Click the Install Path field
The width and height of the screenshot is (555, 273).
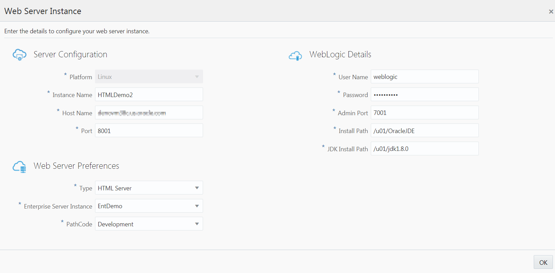coord(425,131)
